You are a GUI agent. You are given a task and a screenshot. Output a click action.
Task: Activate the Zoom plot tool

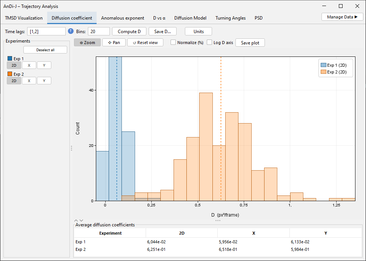tap(87, 43)
